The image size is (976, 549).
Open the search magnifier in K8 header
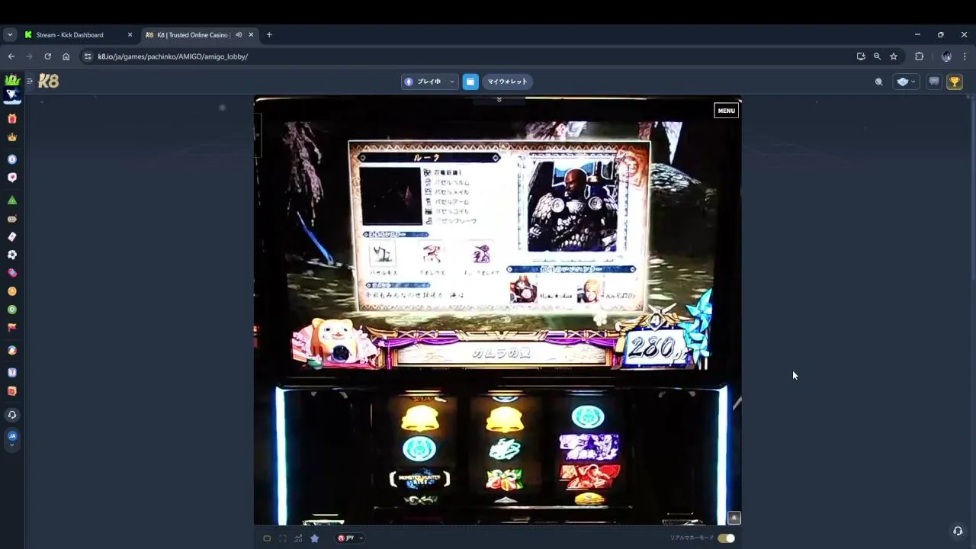click(879, 82)
